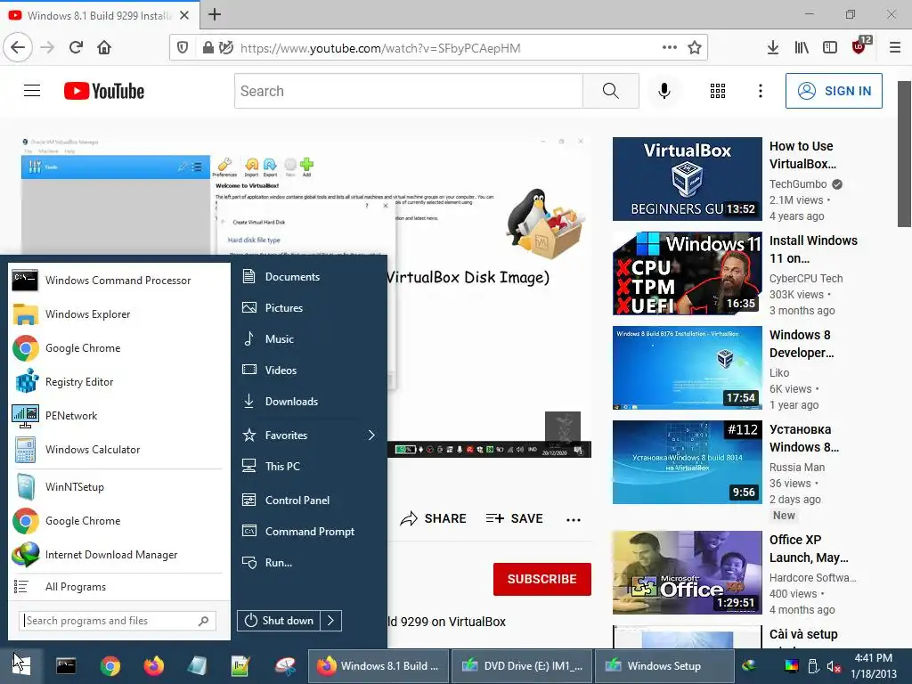The image size is (912, 684).
Task: Open uBlock Origin extension icon
Action: click(x=859, y=46)
